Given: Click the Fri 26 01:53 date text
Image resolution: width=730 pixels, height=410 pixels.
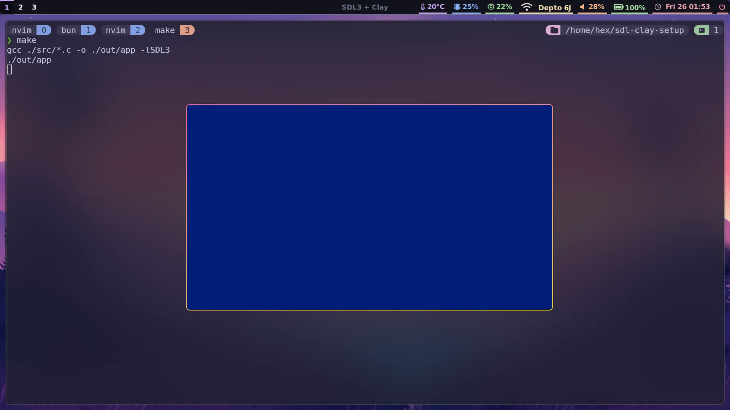Looking at the screenshot, I should coord(687,7).
